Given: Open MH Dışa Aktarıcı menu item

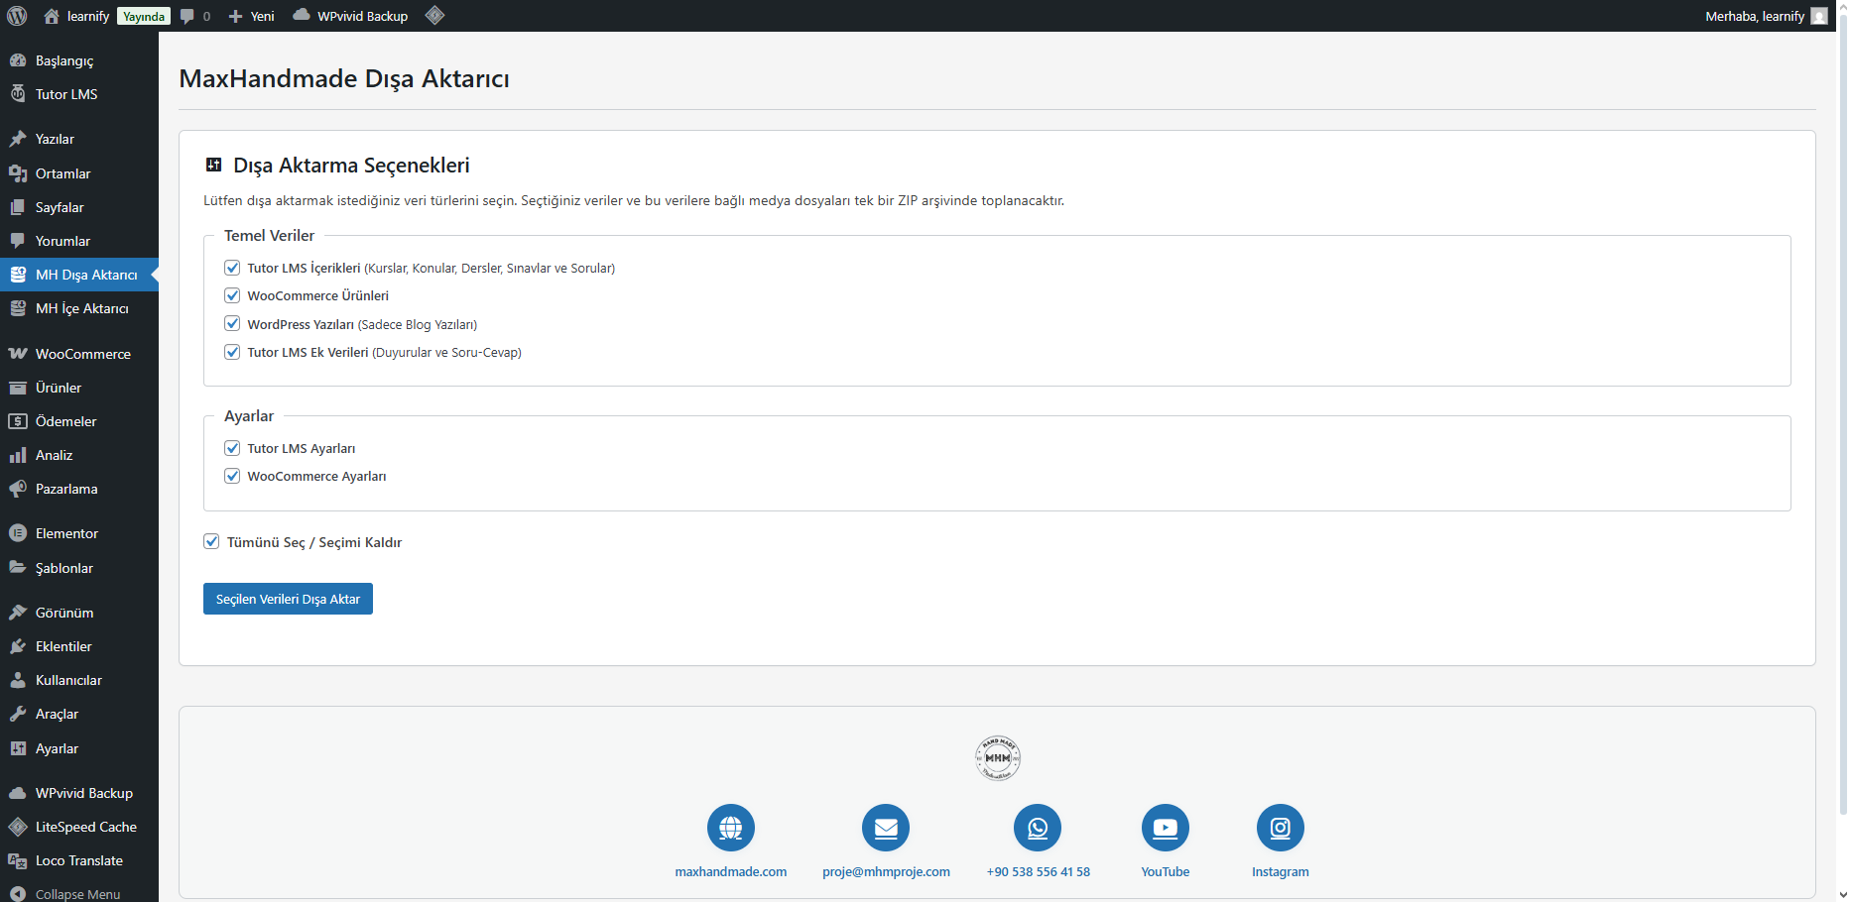Looking at the screenshot, I should coord(79,275).
